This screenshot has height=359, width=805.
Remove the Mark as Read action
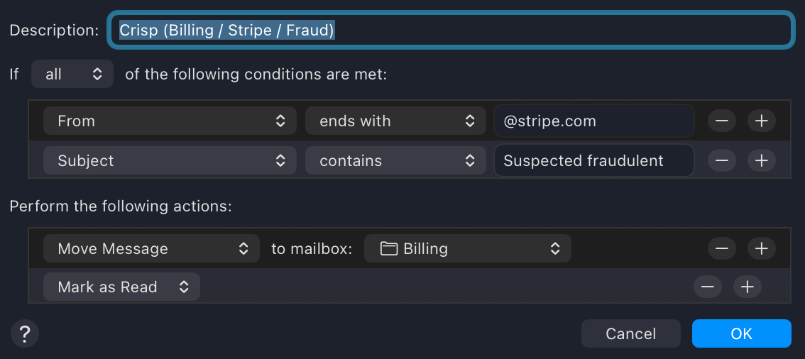tap(707, 287)
